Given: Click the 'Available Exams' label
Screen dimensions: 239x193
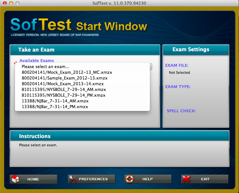Looking at the screenshot, I should click(37, 60).
